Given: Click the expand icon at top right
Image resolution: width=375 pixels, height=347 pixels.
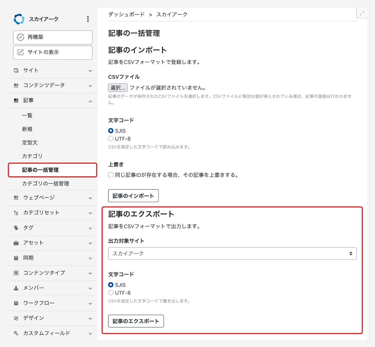Looking at the screenshot, I should (362, 13).
